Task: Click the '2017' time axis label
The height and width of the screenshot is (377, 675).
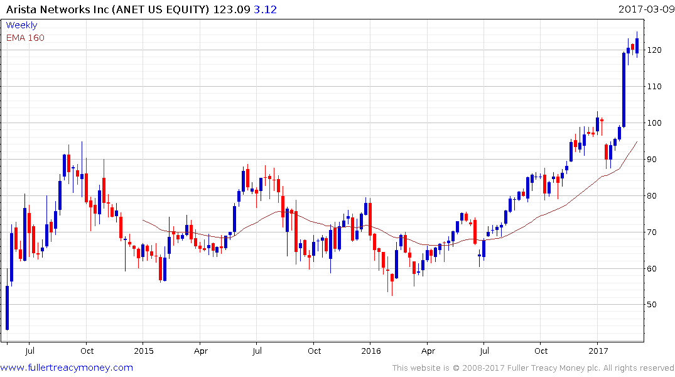Action: [x=598, y=351]
